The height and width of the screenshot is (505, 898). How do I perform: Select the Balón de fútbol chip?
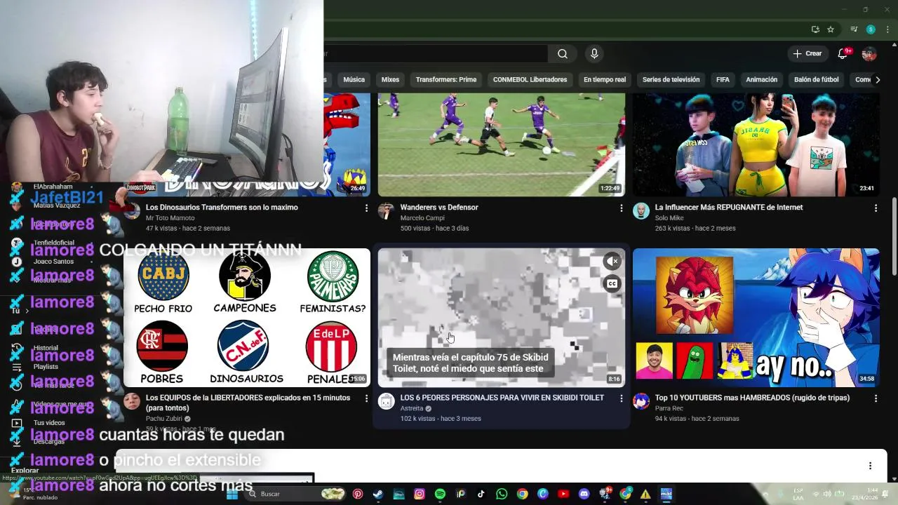[x=816, y=79]
